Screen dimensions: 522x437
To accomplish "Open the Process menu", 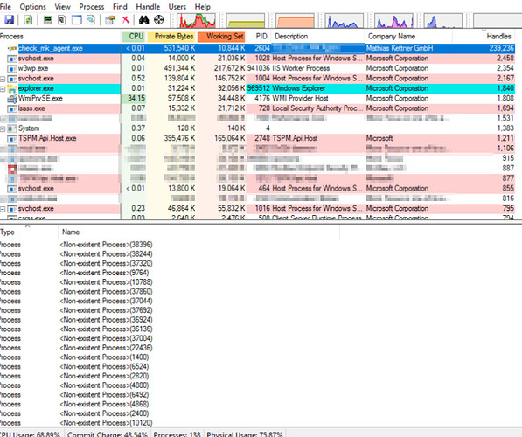I will click(92, 7).
